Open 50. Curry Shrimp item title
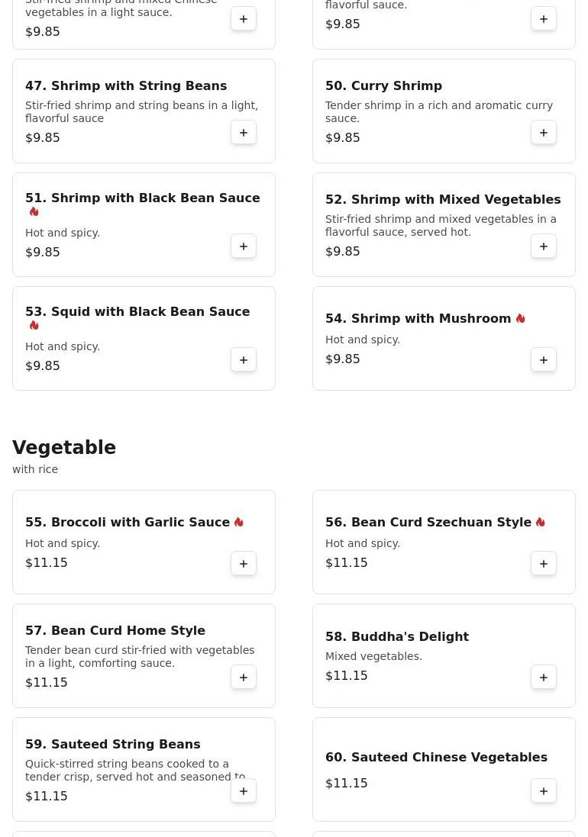588x837 pixels. pos(383,85)
